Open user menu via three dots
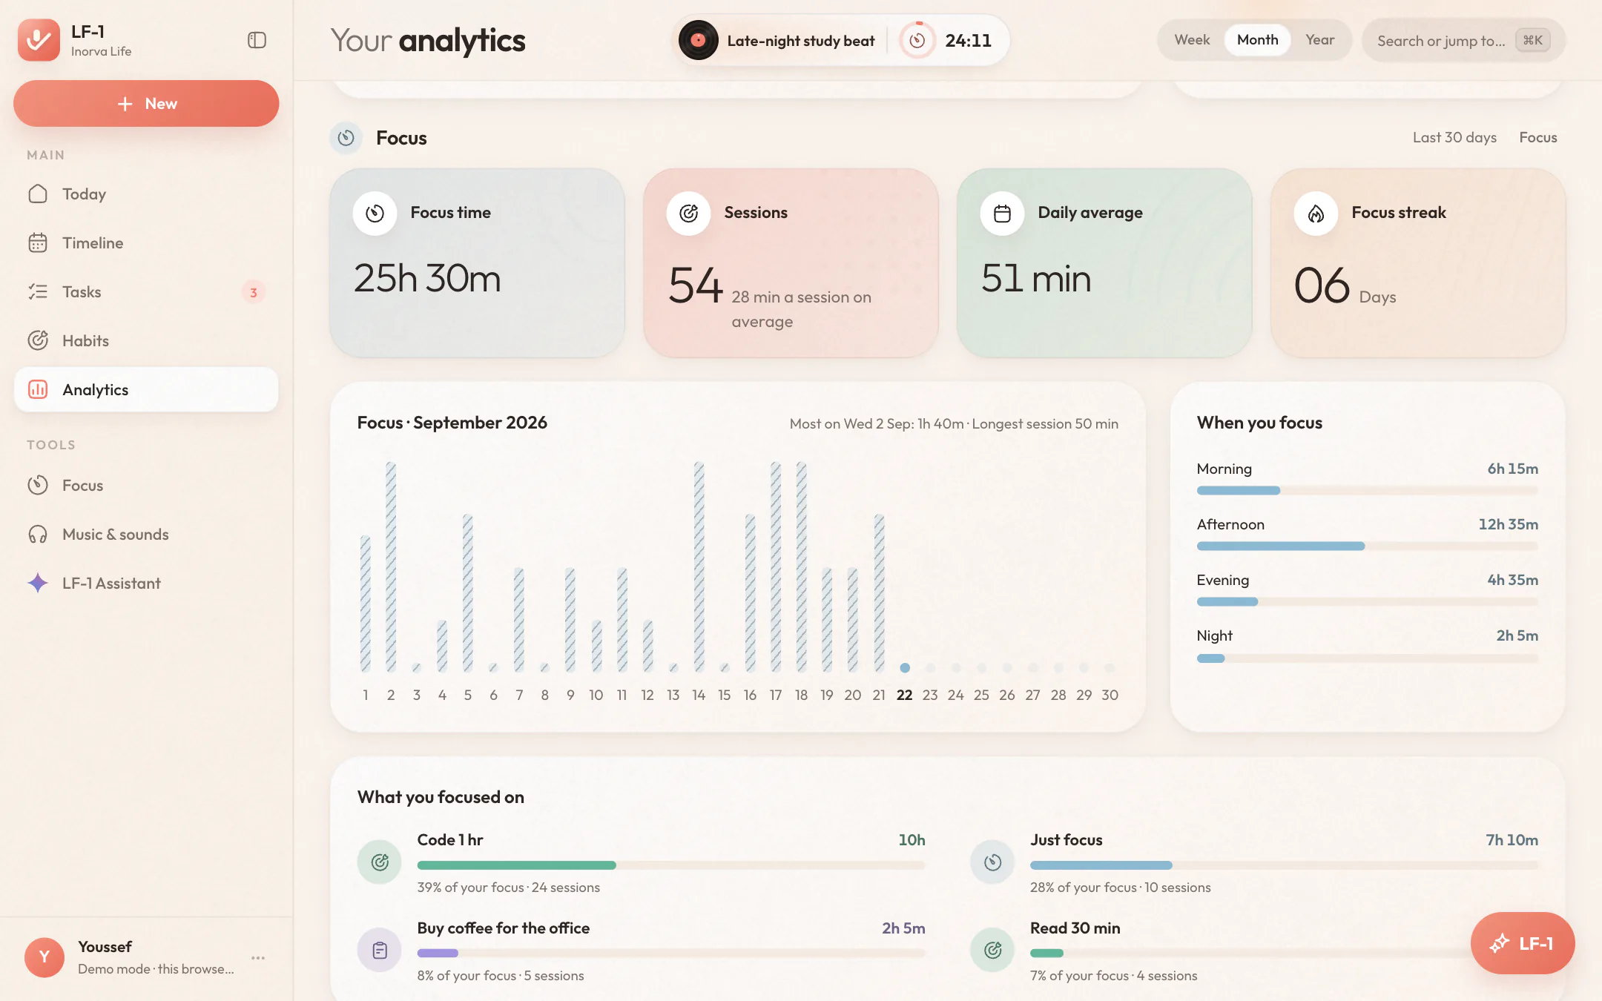The width and height of the screenshot is (1602, 1001). (x=258, y=958)
